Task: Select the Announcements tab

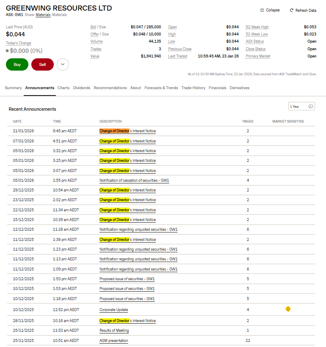Action: [x=40, y=88]
